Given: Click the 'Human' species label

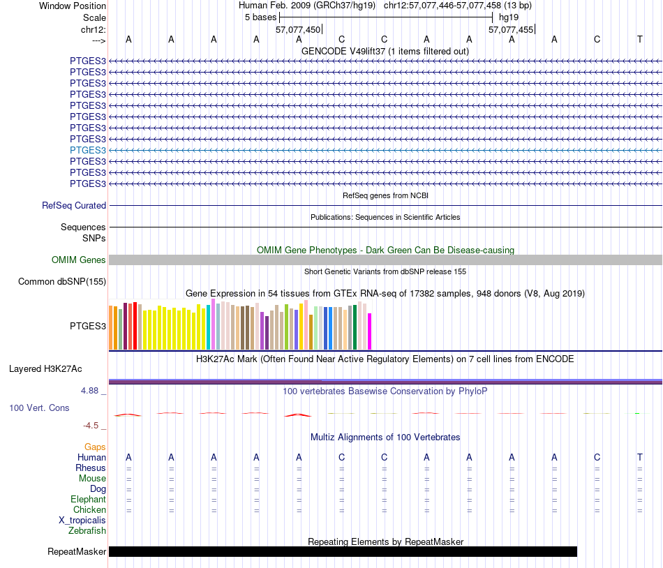Looking at the screenshot, I should coord(91,457).
